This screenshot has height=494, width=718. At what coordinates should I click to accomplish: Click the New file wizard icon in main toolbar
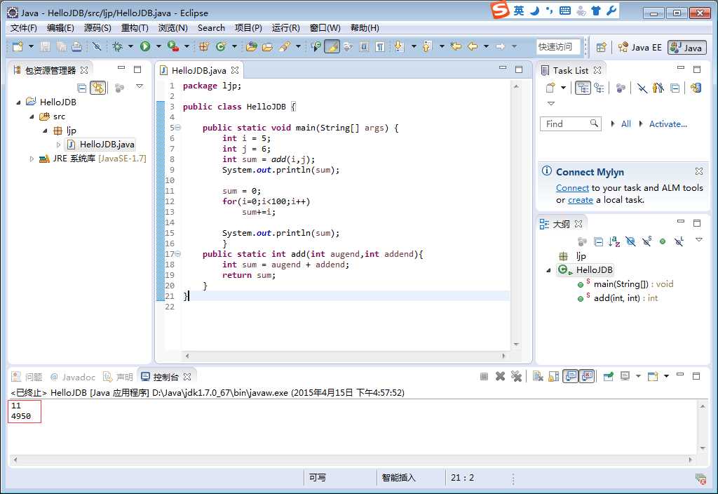pos(18,46)
